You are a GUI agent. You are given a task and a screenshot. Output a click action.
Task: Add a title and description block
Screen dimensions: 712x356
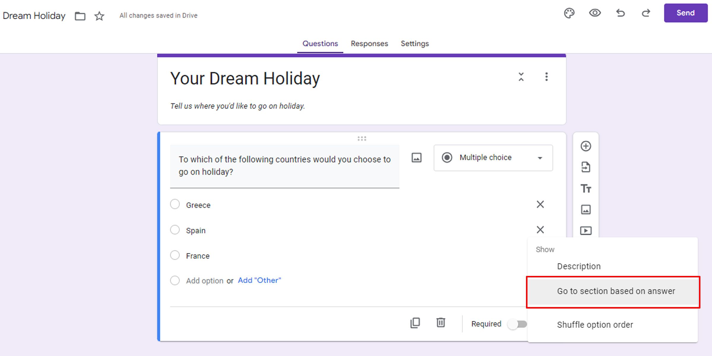pyautogui.click(x=586, y=188)
